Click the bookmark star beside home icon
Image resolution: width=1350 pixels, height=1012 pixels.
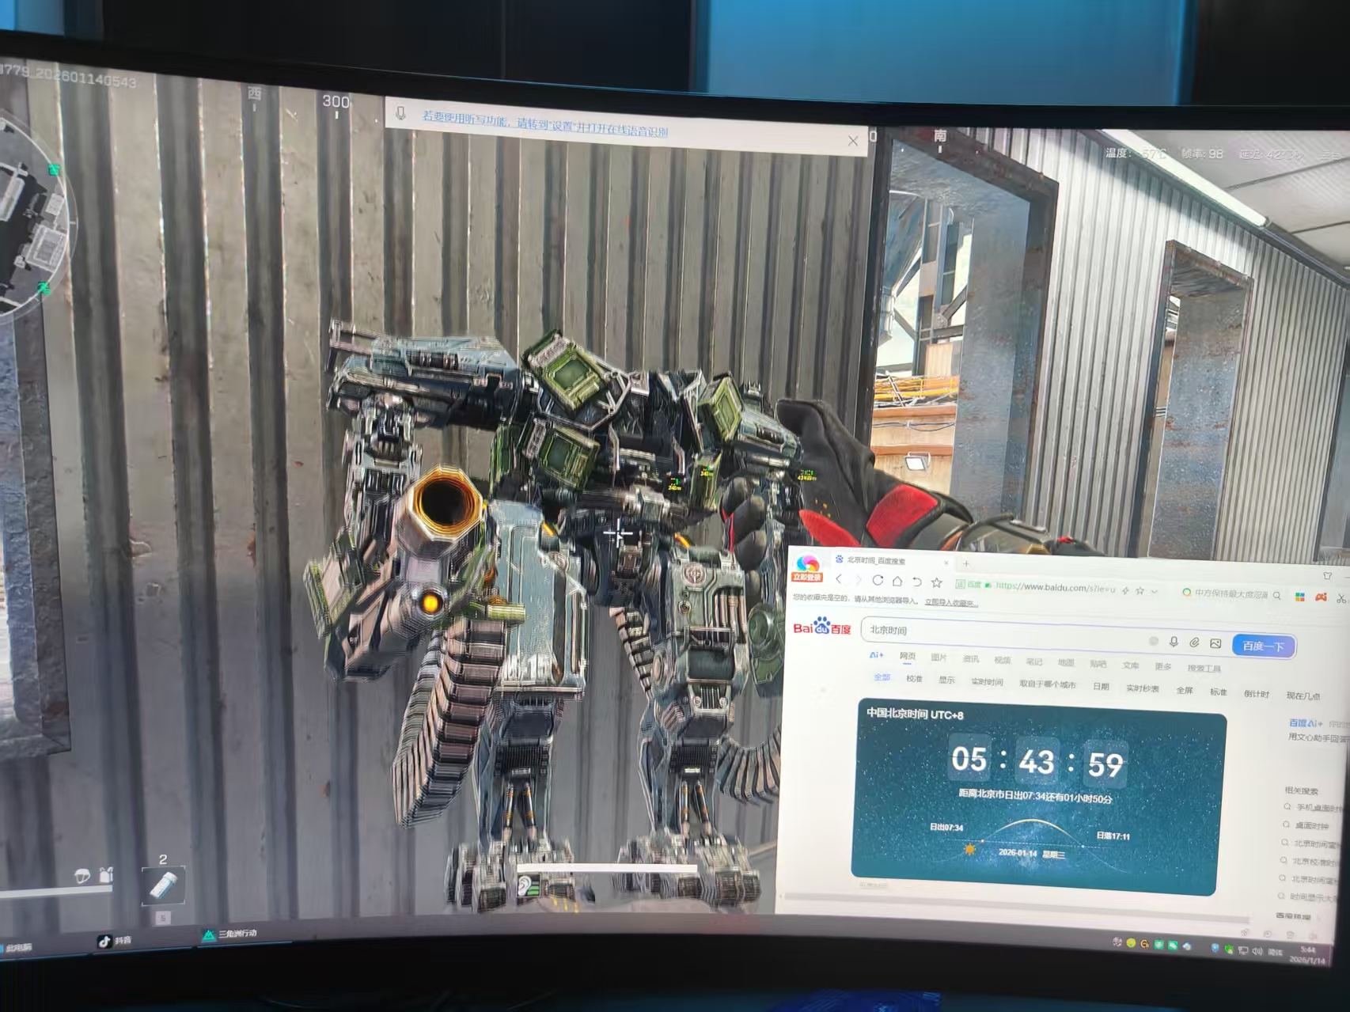pos(937,582)
